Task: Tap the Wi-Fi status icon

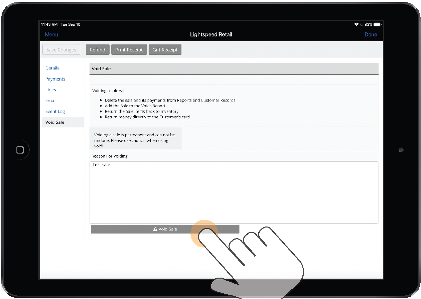Action: [x=357, y=24]
